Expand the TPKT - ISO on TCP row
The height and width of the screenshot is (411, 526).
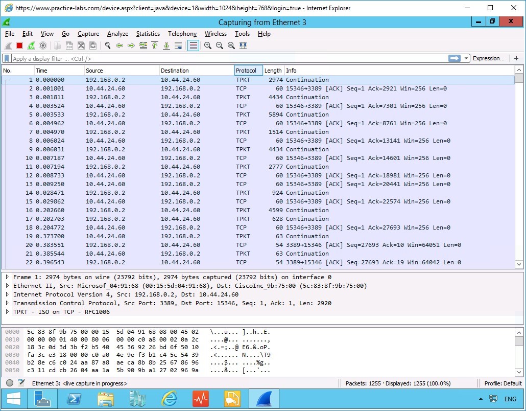point(7,312)
